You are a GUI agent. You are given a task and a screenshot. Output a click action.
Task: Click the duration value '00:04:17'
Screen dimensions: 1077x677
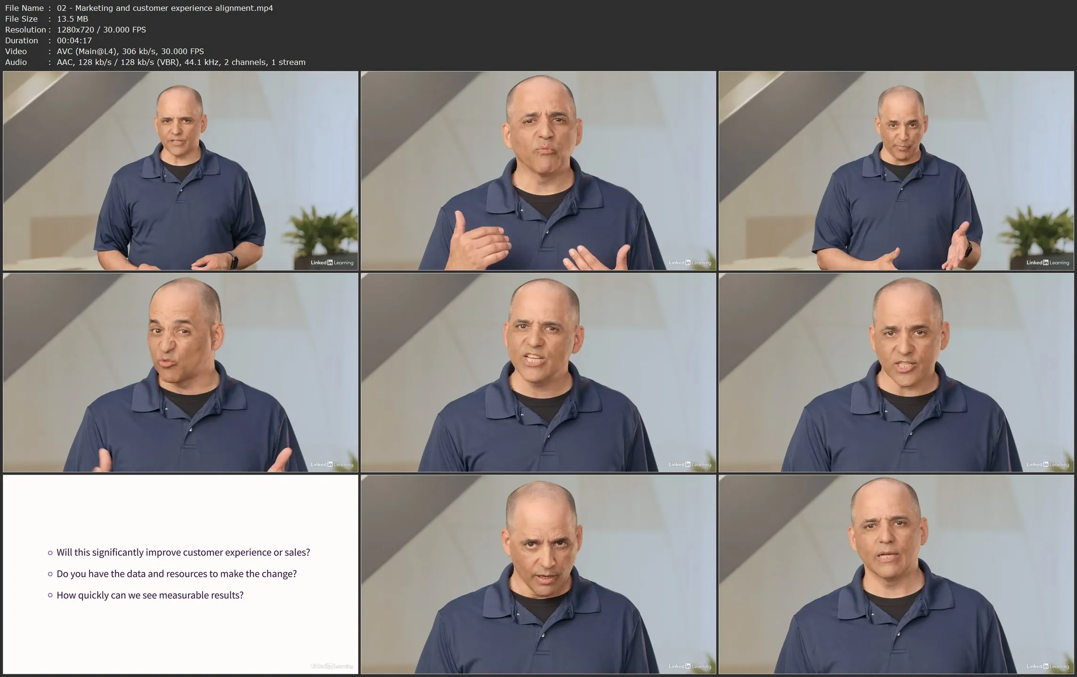74,40
